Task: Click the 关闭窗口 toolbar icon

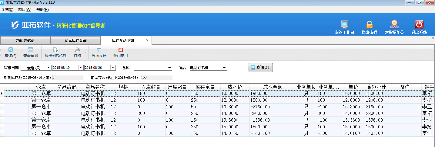Action: 120,50
